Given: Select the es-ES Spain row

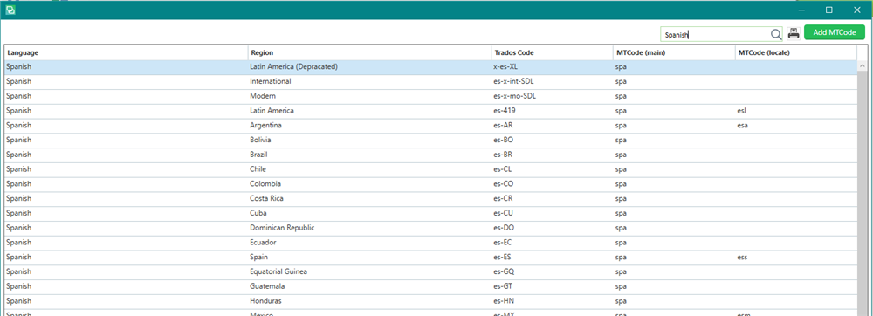Looking at the screenshot, I should tap(430, 257).
